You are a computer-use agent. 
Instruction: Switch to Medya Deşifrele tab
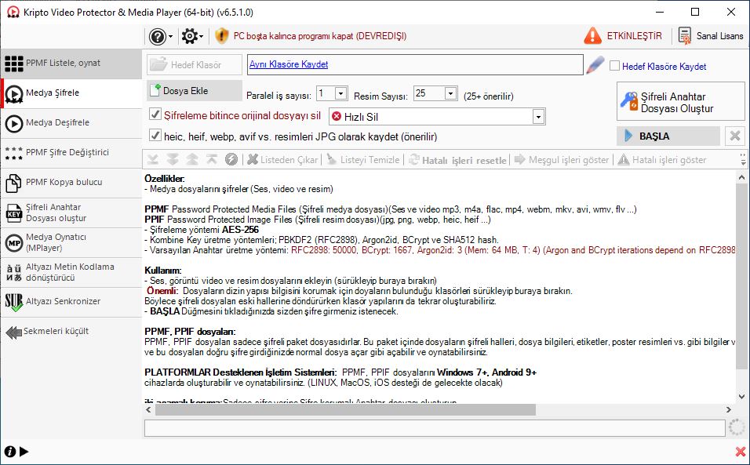click(71, 123)
